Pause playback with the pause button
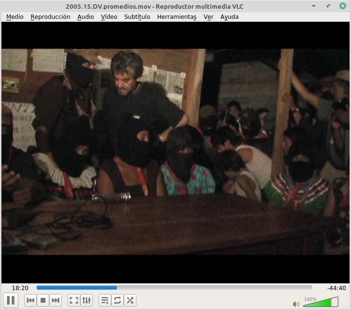351x310 pixels. (x=11, y=300)
